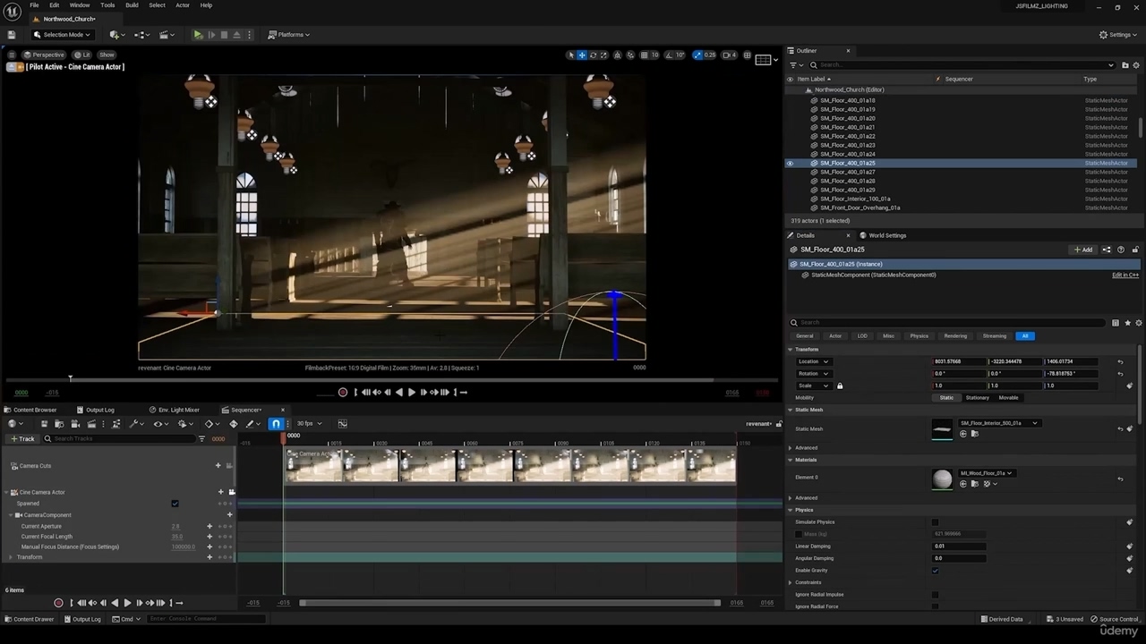The width and height of the screenshot is (1146, 644).
Task: Collapse the Physics section
Action: (x=791, y=511)
